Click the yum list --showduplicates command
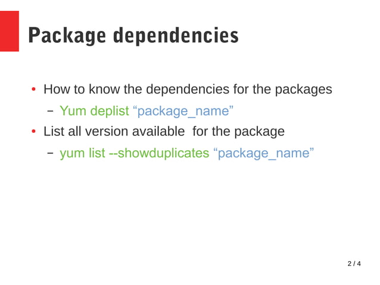This screenshot has height=285, width=380. (135, 153)
